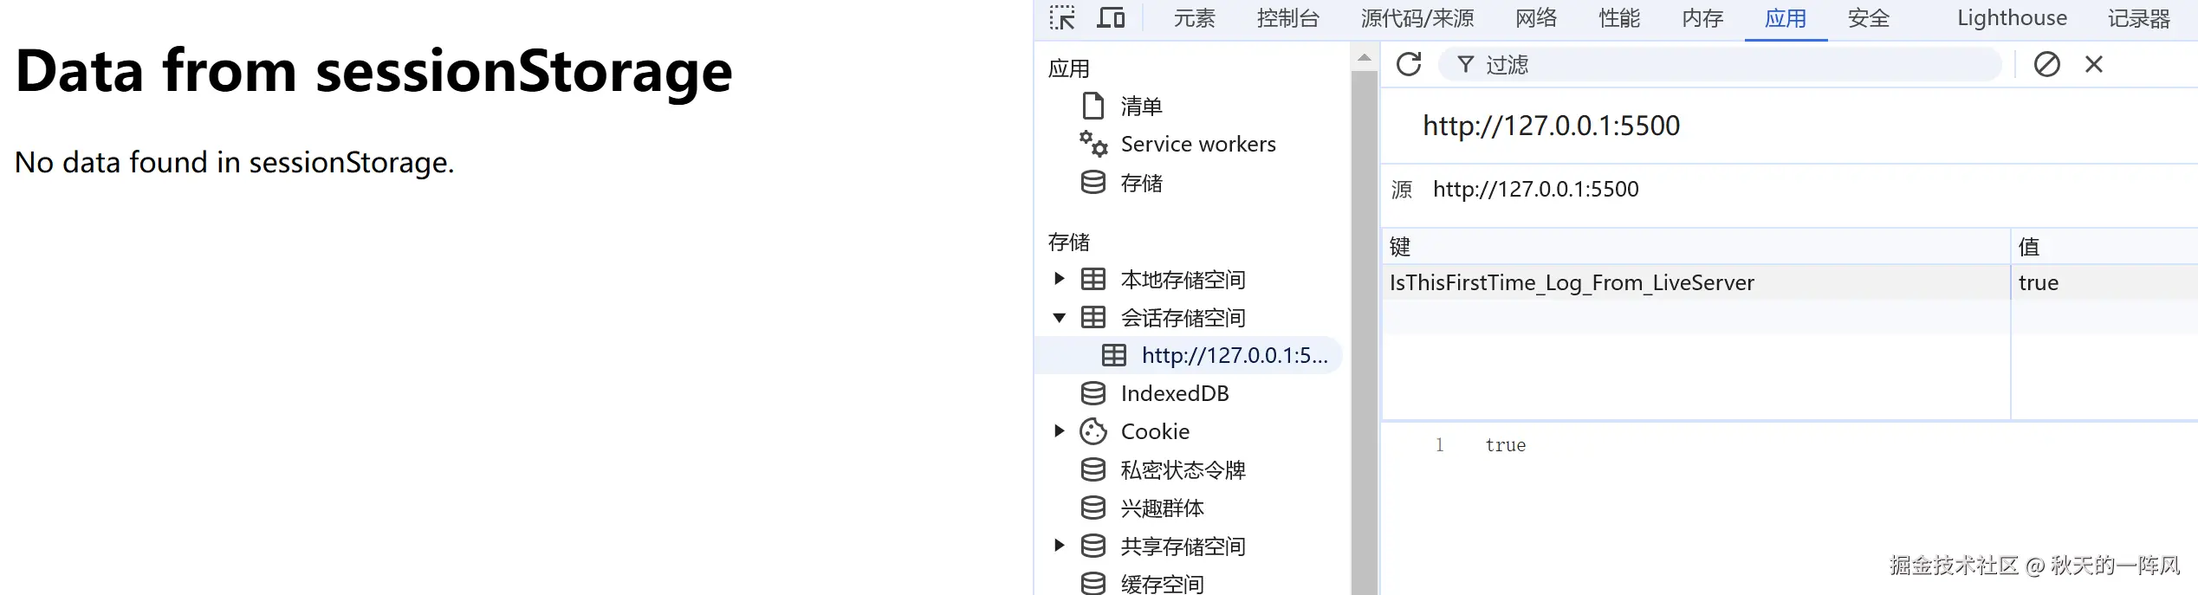Open 存储 under the 应用 section
The height and width of the screenshot is (595, 2198).
pyautogui.click(x=1141, y=183)
